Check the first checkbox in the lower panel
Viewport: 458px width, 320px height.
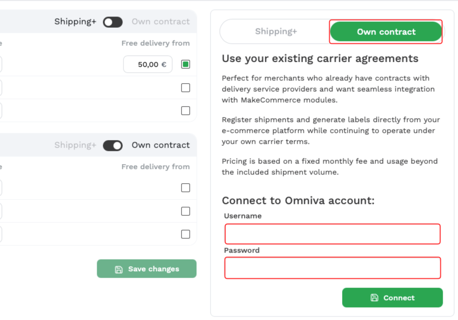point(186,188)
